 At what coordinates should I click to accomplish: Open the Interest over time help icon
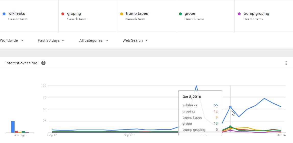(43, 63)
